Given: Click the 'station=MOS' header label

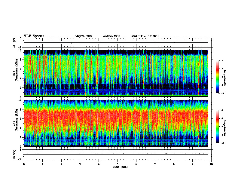Looking at the screenshot, I should 112,36.
